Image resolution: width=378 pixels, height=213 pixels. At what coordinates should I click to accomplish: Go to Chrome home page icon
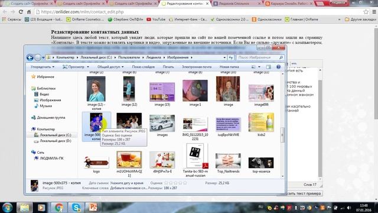click(x=29, y=12)
